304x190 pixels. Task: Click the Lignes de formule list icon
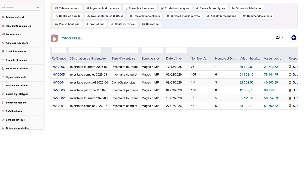click(3, 77)
